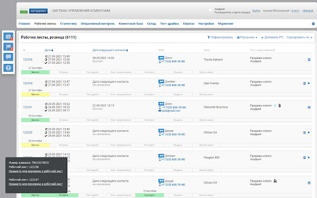317x198 pixels.
Task: Click the Тест-драйв stage in worksheet 122250 row
Action: click(92, 145)
